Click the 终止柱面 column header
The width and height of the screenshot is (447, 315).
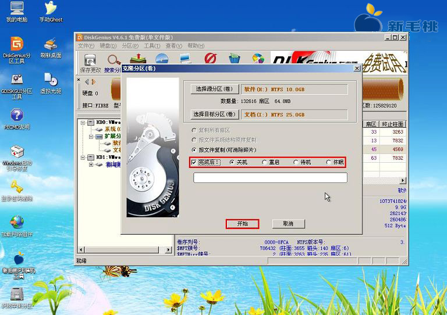(x=392, y=124)
